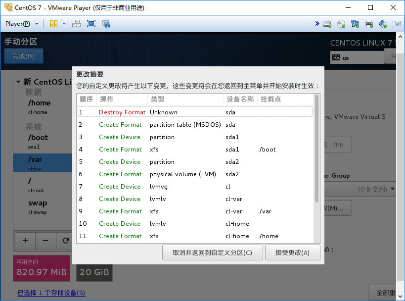Select row 2 partition table (MSDOS)

[195, 125]
